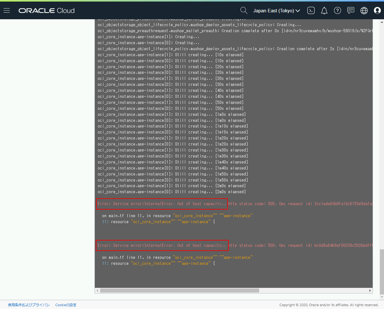This screenshot has width=384, height=309.
Task: Click the first 'on main.tf line 11' line
Action: (177, 216)
